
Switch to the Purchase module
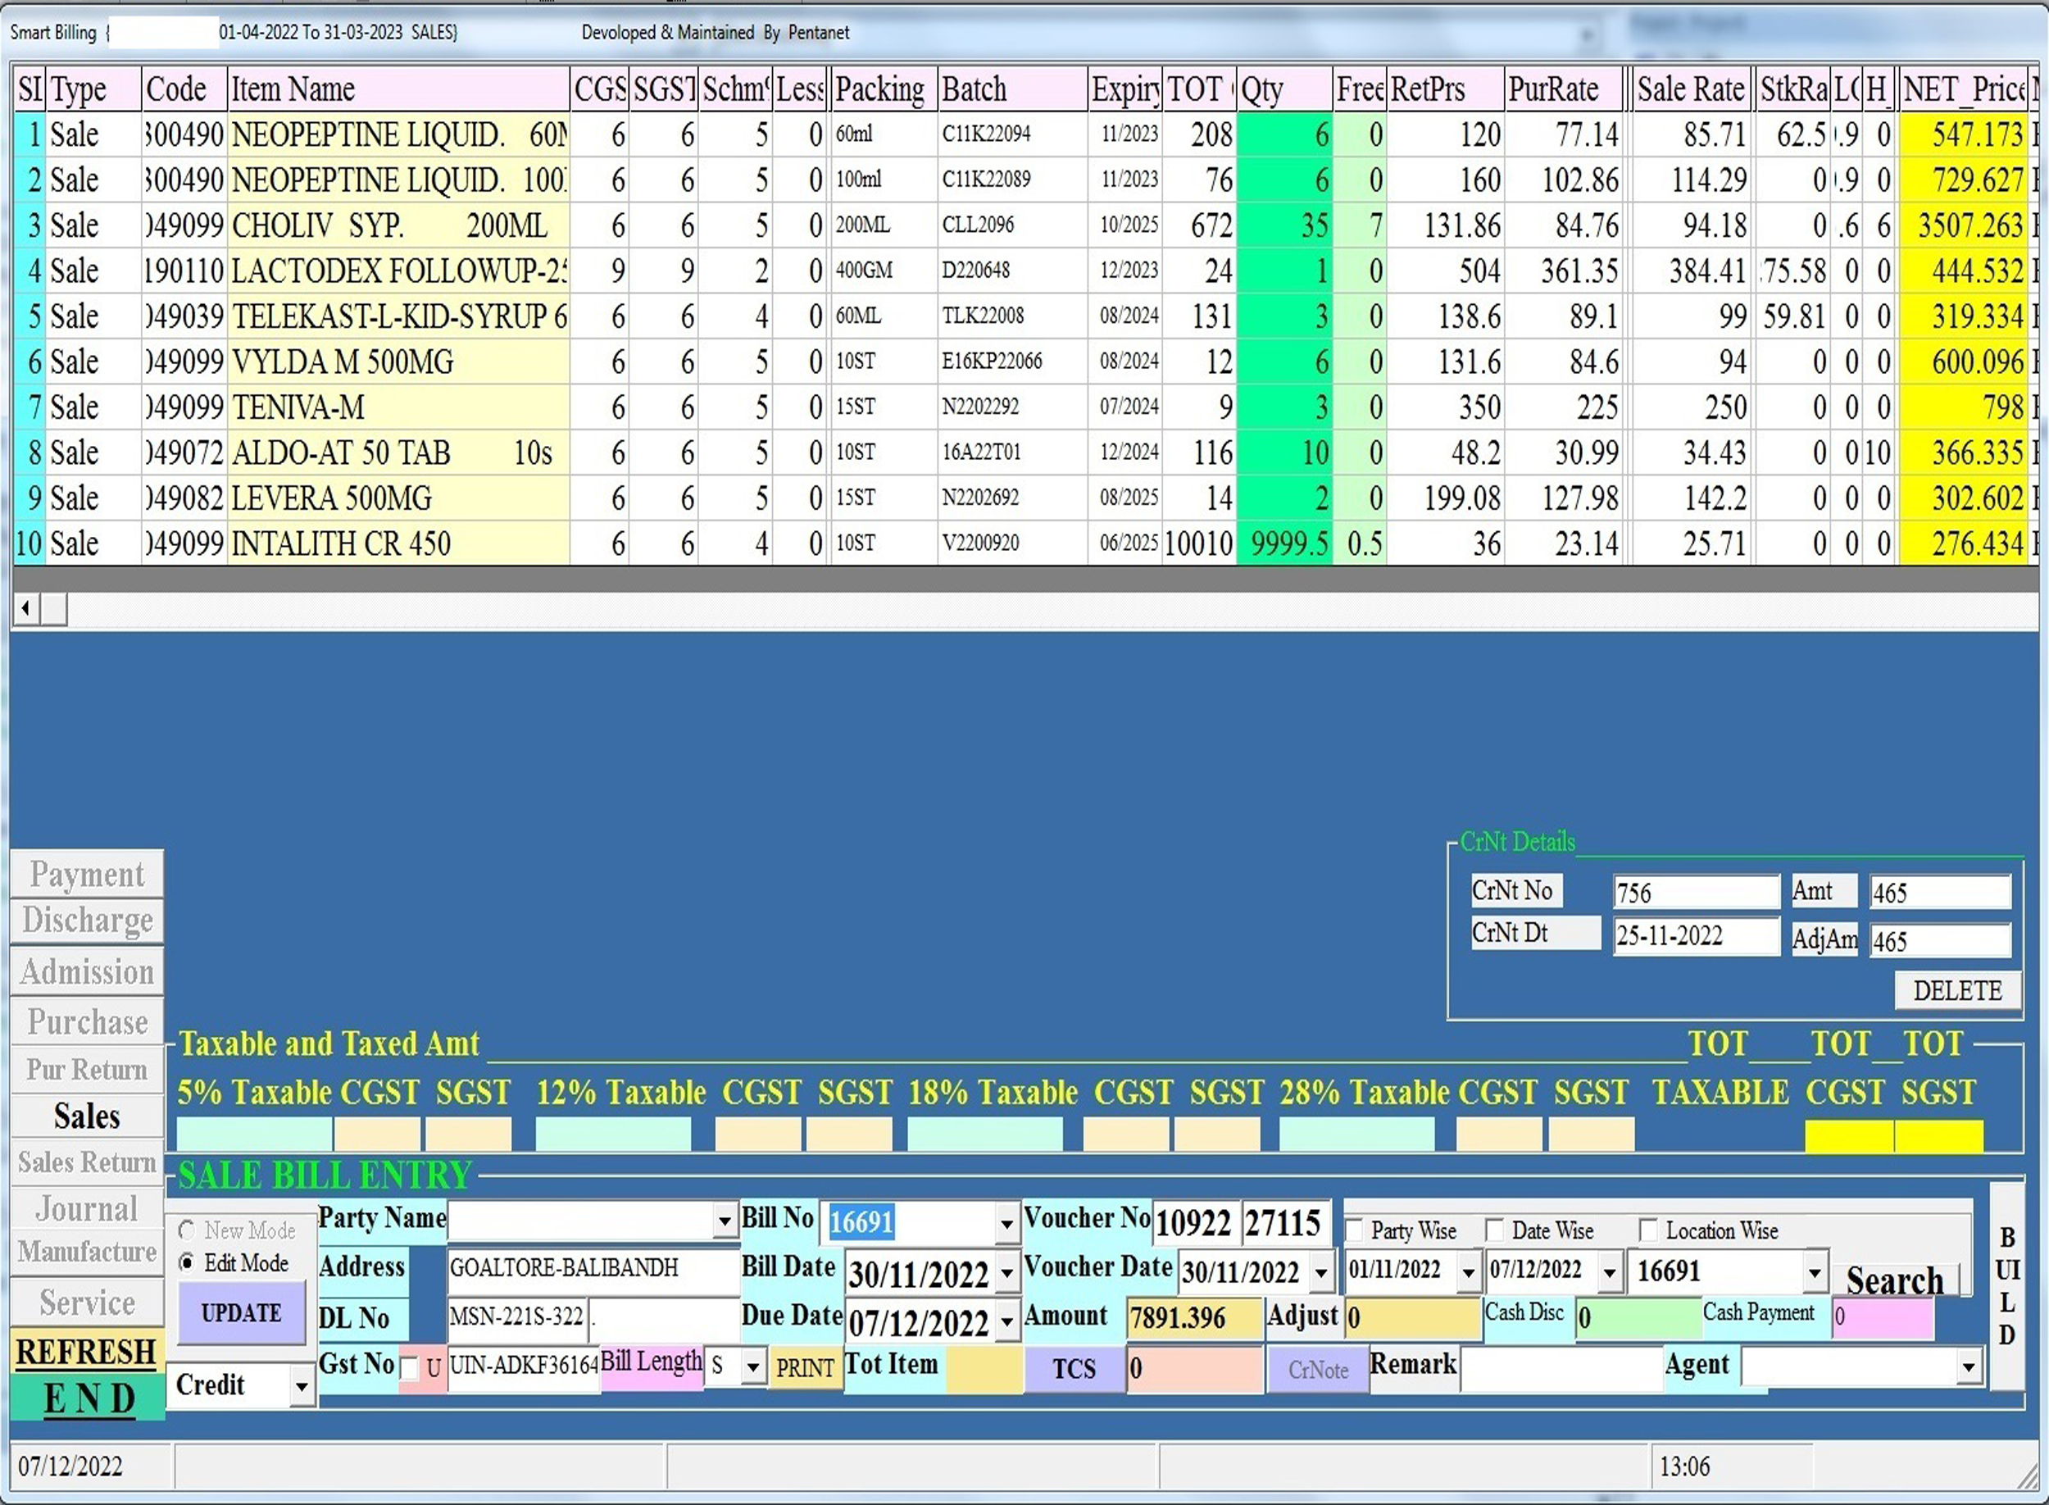[88, 1022]
